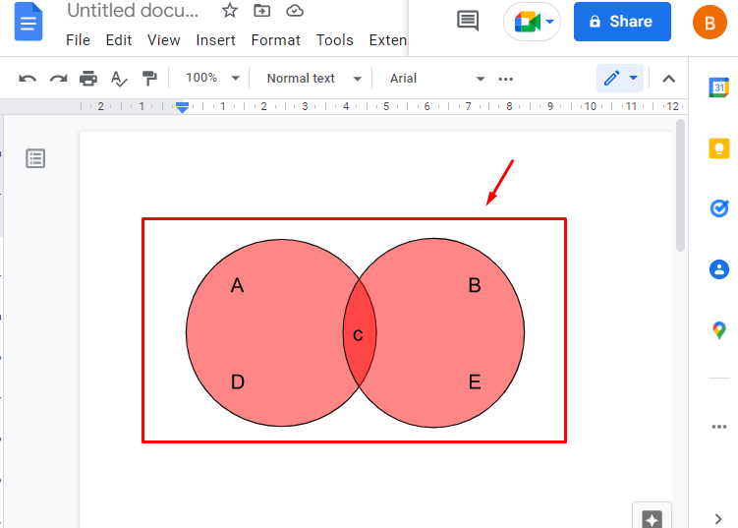738x528 pixels.
Task: Click the letter D in left circle
Action: [238, 381]
